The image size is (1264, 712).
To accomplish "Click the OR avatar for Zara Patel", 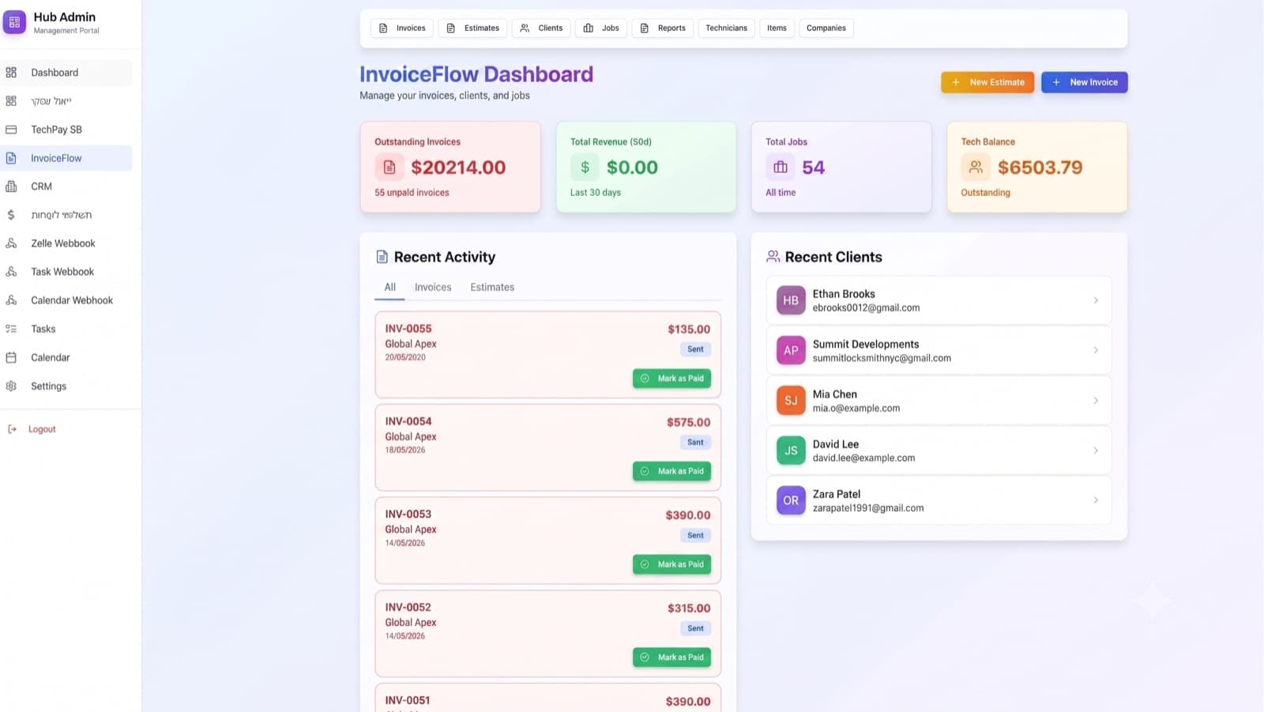I will (791, 500).
